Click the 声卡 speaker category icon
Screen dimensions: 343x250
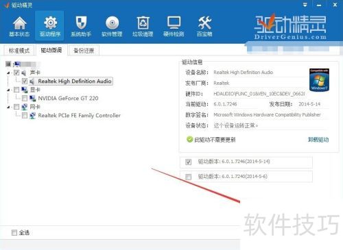[24, 73]
